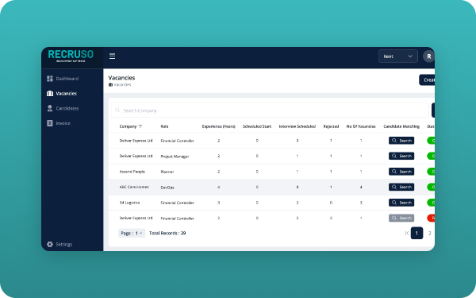
Task: Click the Settings gear icon
Action: [x=50, y=244]
